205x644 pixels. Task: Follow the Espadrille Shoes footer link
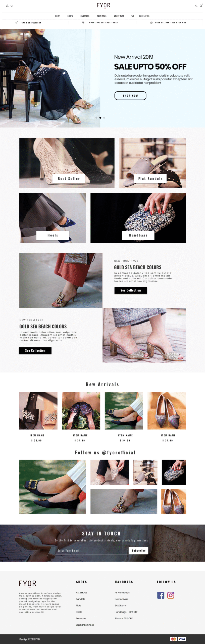click(x=85, y=625)
